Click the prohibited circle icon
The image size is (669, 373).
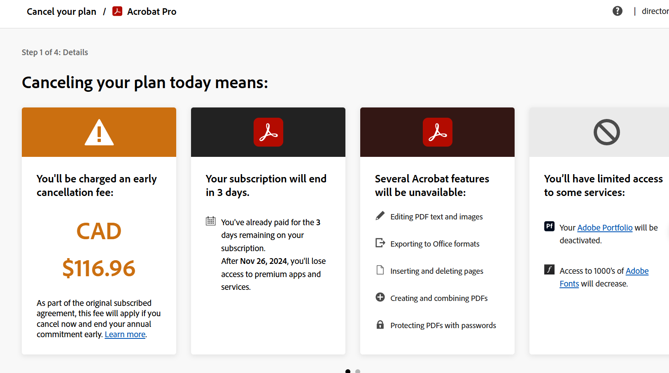click(x=607, y=132)
